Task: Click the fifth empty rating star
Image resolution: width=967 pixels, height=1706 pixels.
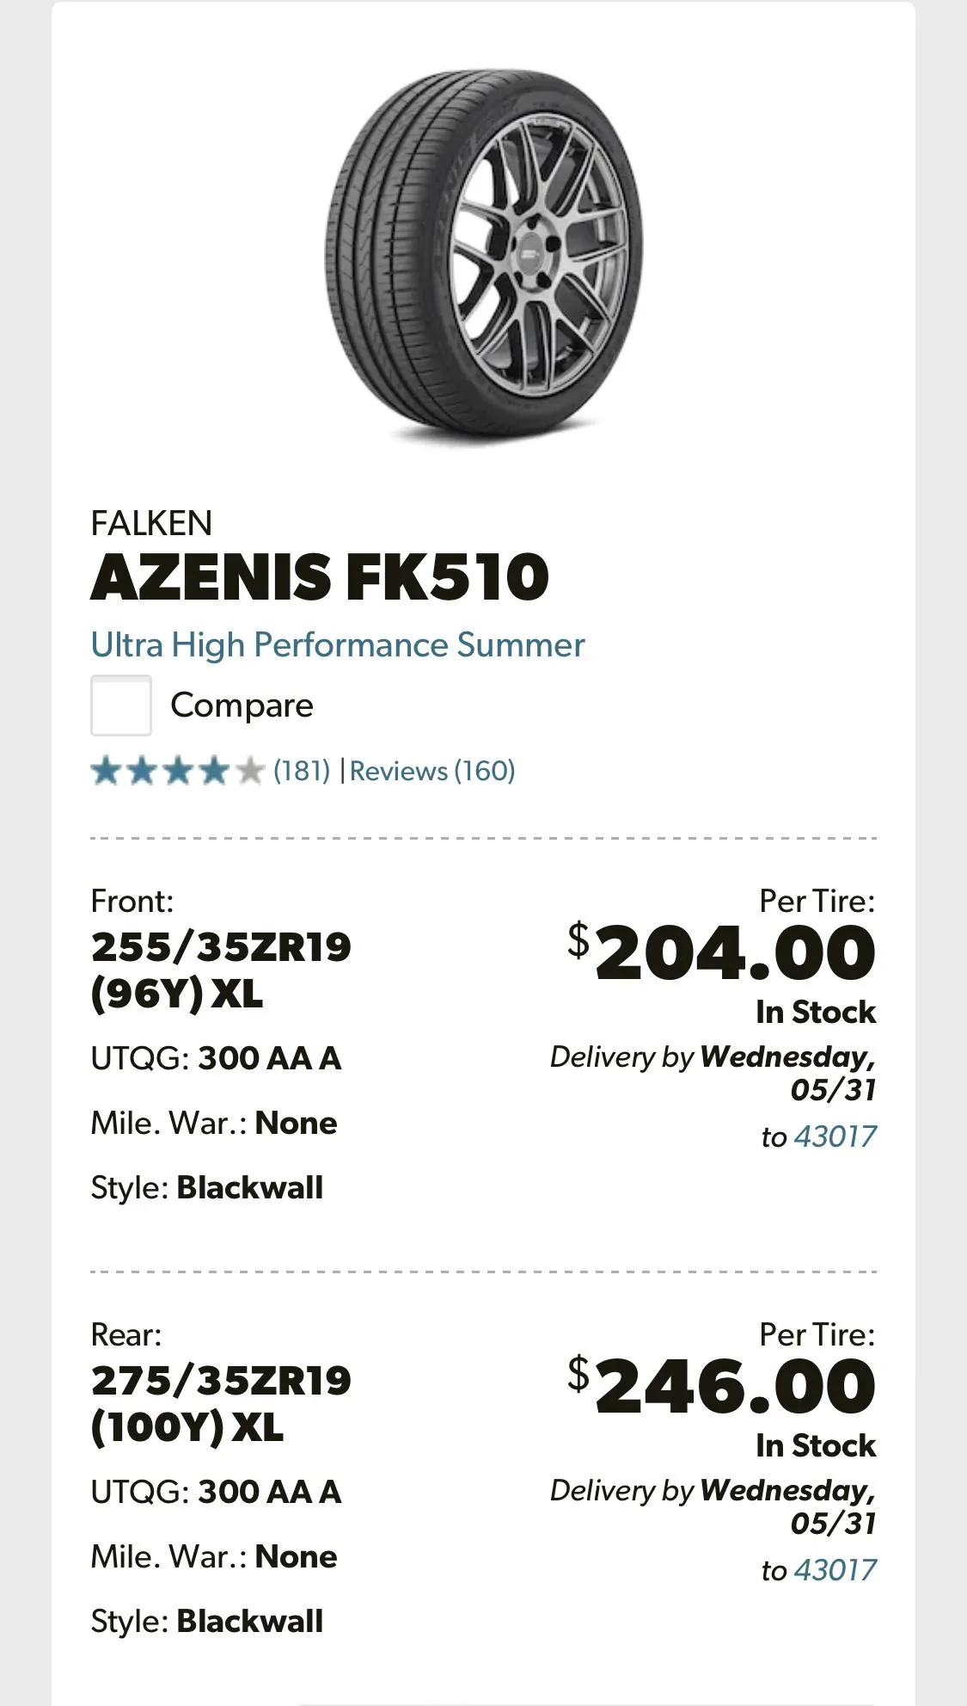Action: (x=249, y=772)
